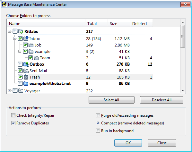Enable Check Integrity/Repair checkbox

[13, 115]
